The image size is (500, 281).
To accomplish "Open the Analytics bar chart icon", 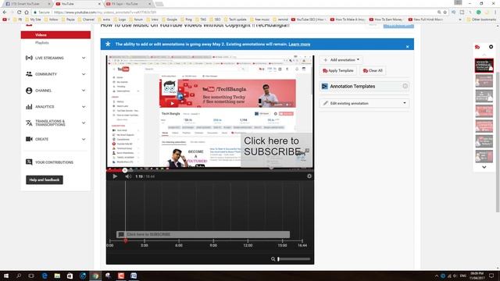I will pyautogui.click(x=29, y=107).
